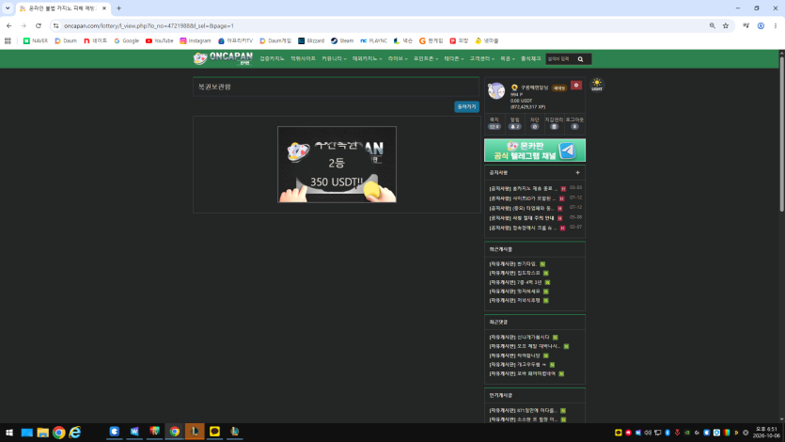Open Daum bookmark
The image size is (785, 442).
[x=66, y=40]
